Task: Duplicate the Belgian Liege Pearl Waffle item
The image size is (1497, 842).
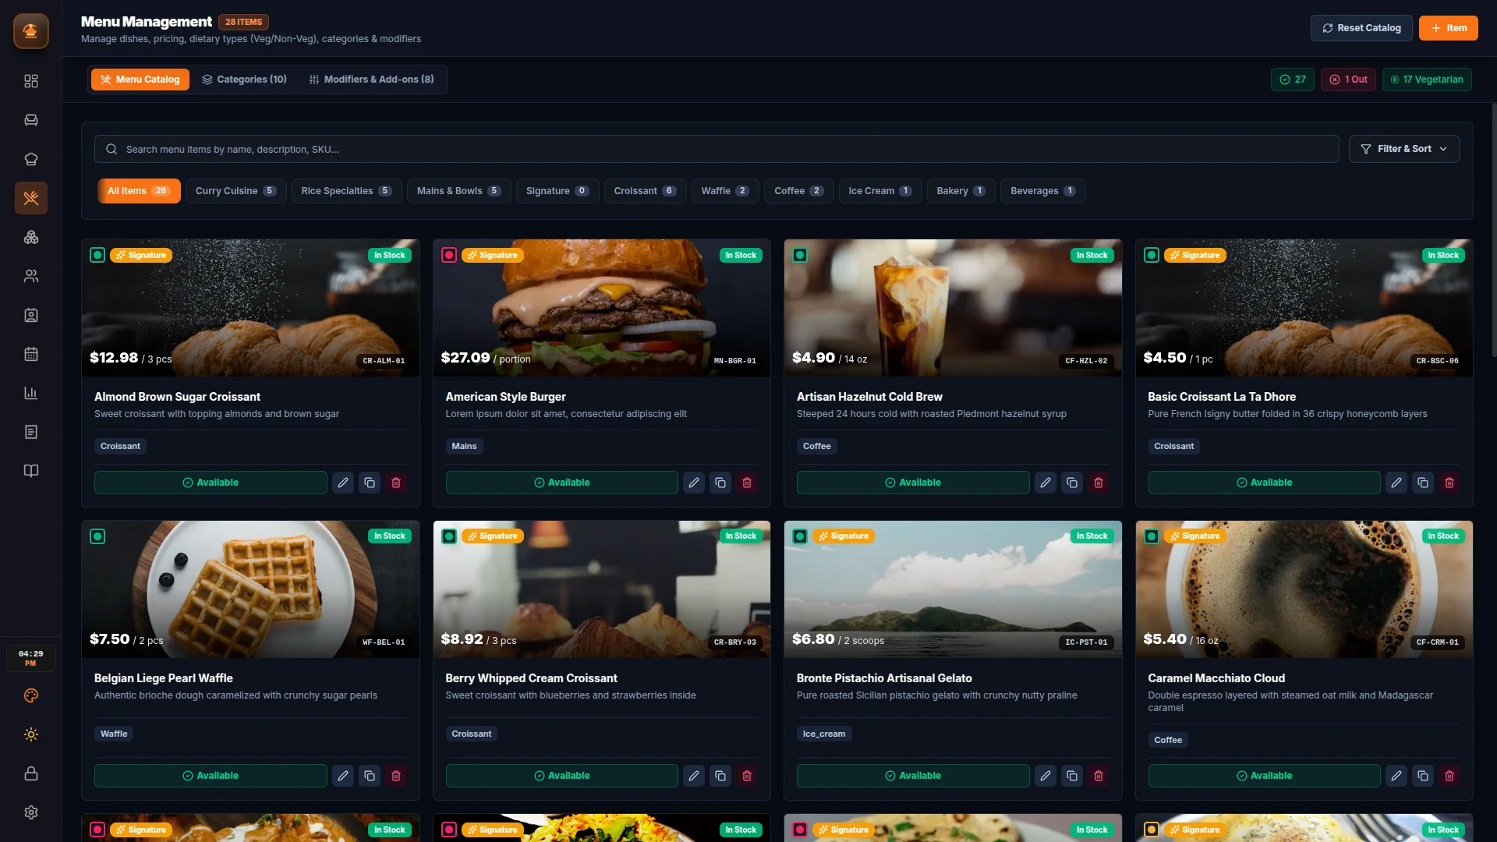Action: click(370, 776)
